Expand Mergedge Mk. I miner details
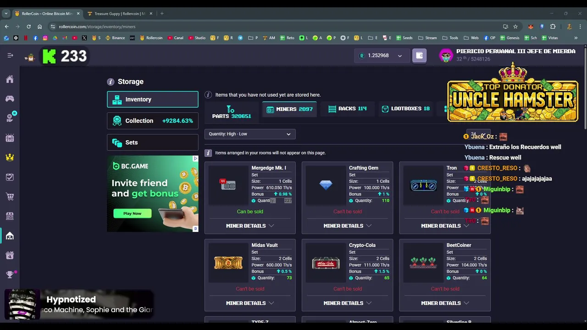Image resolution: width=587 pixels, height=330 pixels. pos(250,225)
